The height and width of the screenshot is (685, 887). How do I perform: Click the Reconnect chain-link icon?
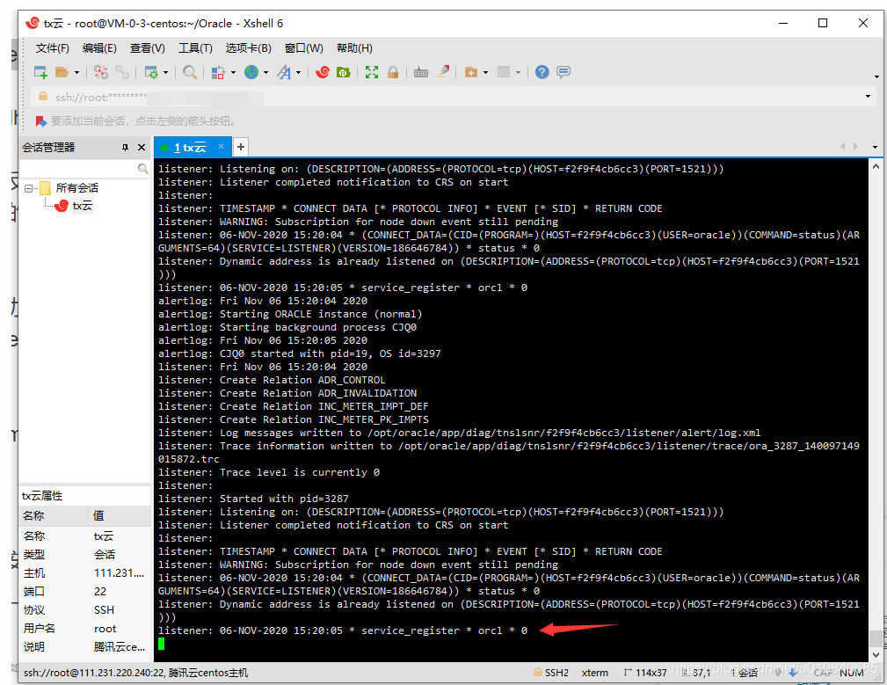coord(122,72)
